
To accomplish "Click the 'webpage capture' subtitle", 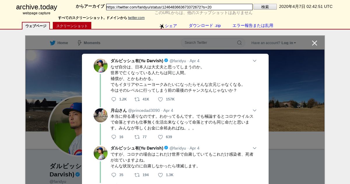I will click(36, 13).
